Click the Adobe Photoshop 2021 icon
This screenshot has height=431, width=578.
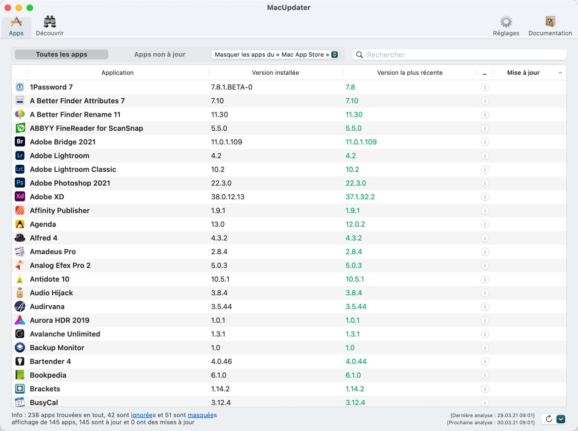pos(20,183)
